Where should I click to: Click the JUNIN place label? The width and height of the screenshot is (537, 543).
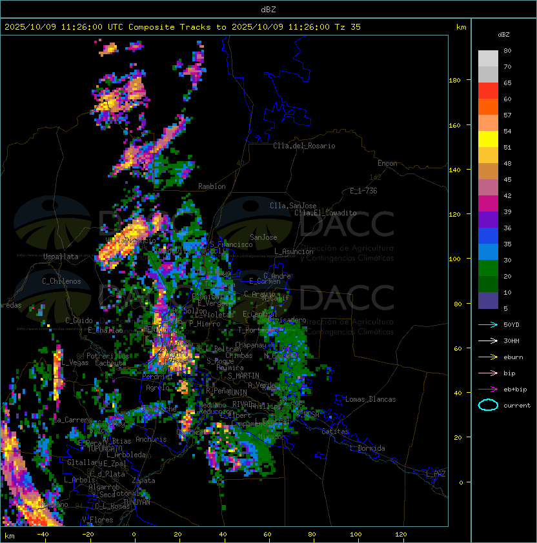pyautogui.click(x=237, y=392)
